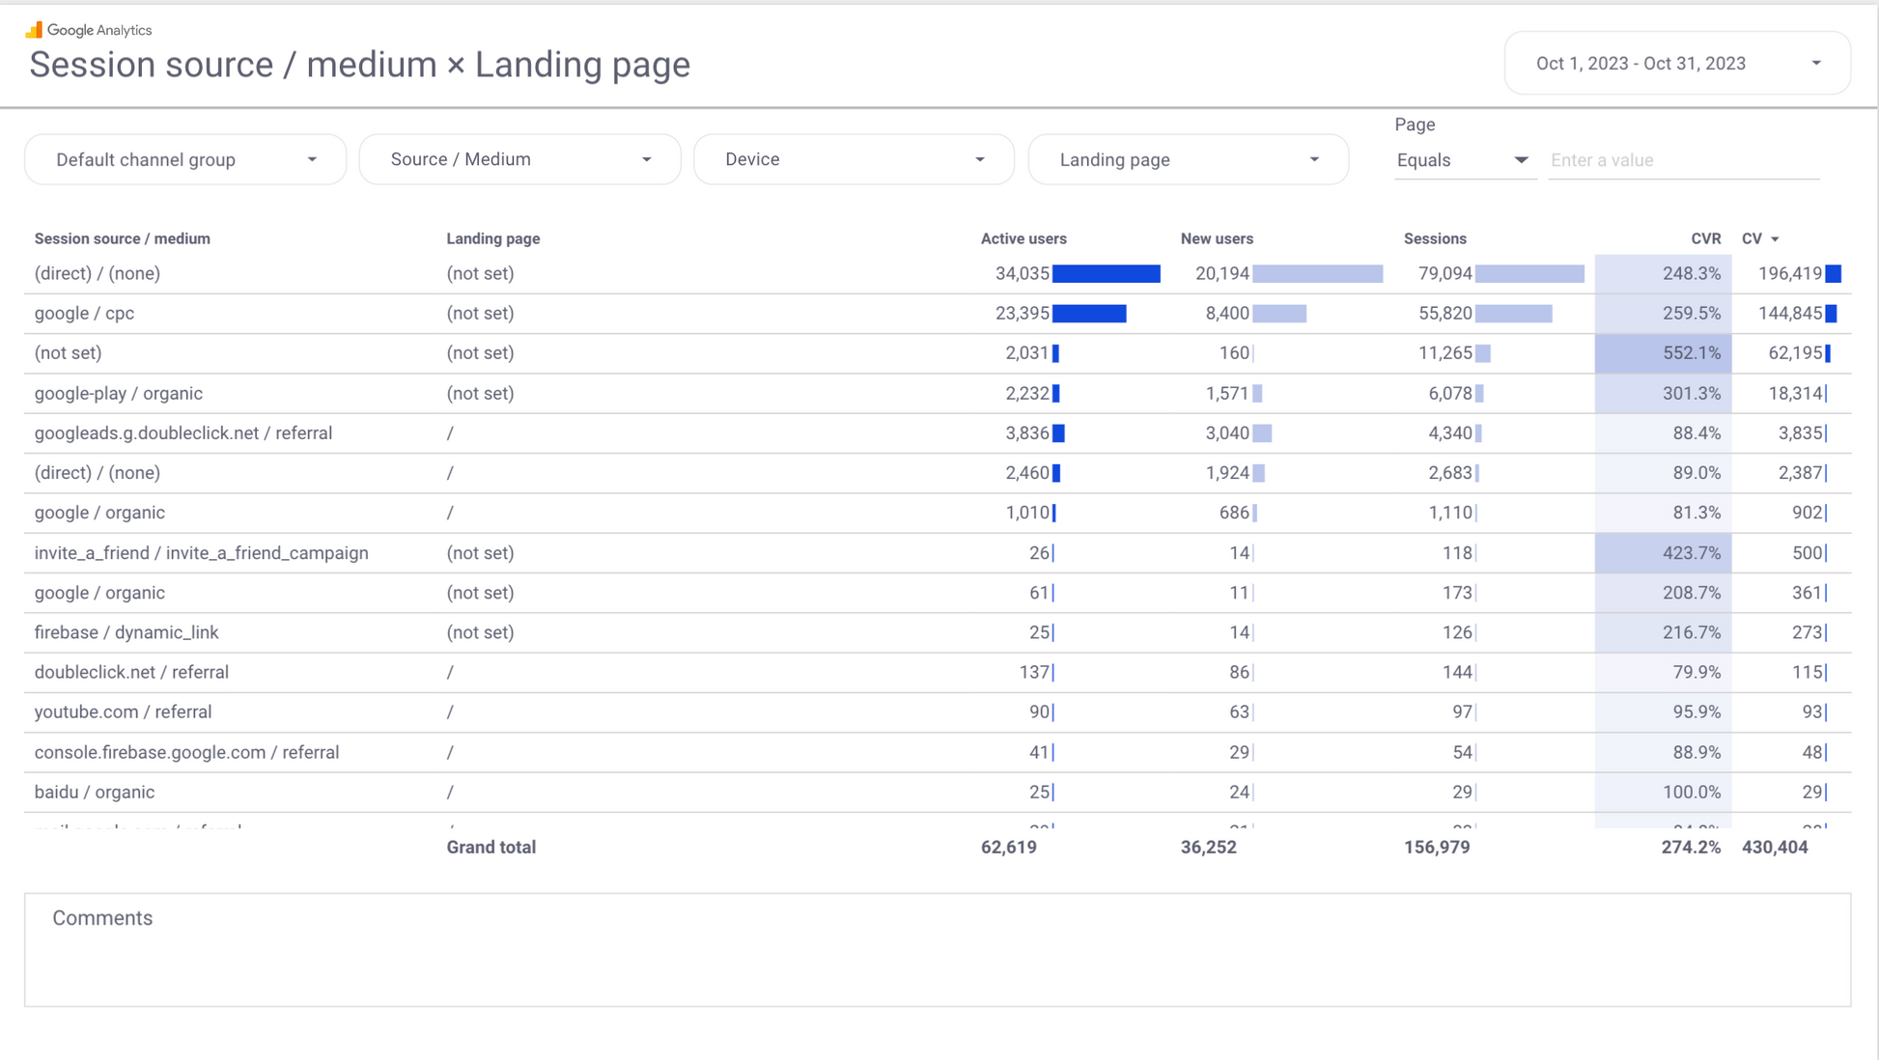Open the Landing page filter dropdown
This screenshot has width=1879, height=1060.
[1188, 160]
